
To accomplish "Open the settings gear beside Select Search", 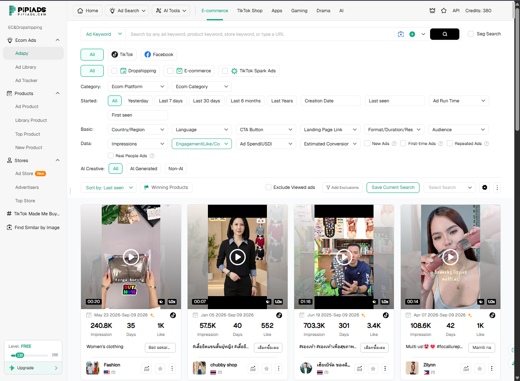I will [485, 187].
